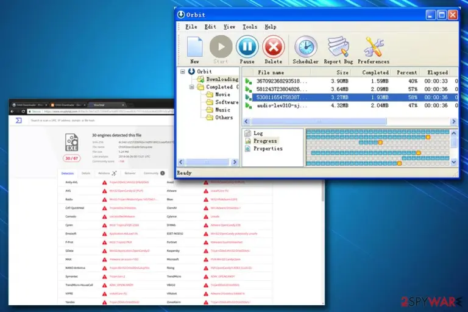Image resolution: width=468 pixels, height=312 pixels.
Task: Click the greyed Start play icon
Action: point(221,46)
